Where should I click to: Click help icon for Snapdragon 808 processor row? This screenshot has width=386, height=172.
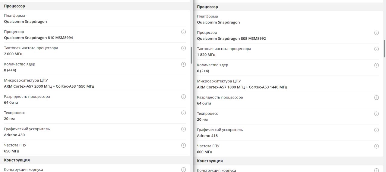[x=376, y=33]
